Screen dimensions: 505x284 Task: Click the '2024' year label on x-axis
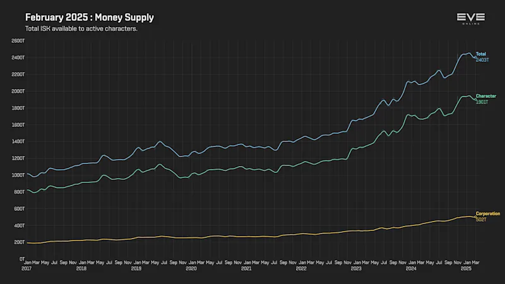tap(411, 269)
